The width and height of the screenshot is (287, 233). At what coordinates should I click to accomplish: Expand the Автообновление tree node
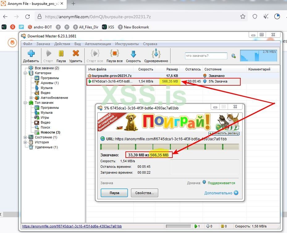click(x=31, y=98)
